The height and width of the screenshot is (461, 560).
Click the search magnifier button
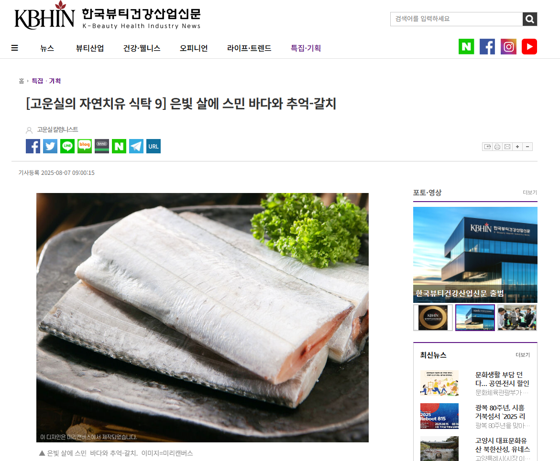coord(530,19)
